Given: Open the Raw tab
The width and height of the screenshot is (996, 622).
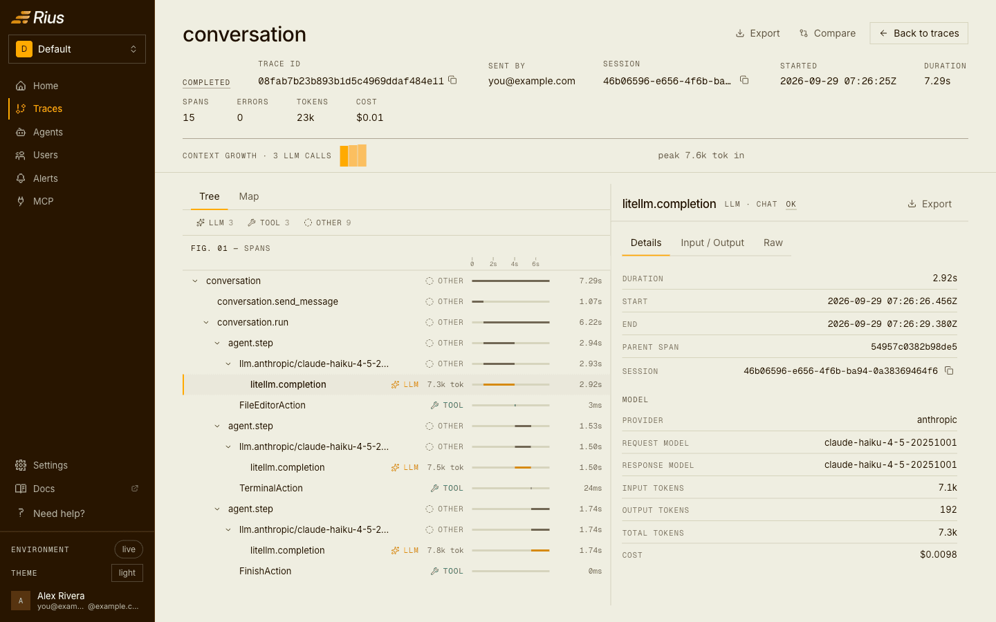Looking at the screenshot, I should (x=773, y=243).
